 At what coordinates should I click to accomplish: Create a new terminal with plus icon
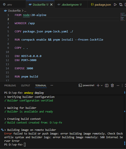(x=98, y=86)
